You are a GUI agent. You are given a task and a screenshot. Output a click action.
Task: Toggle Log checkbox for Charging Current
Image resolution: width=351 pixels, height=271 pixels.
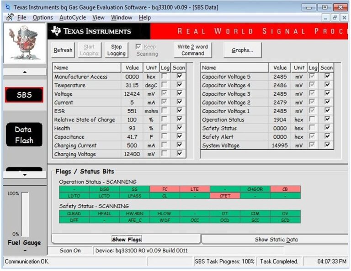click(165, 145)
